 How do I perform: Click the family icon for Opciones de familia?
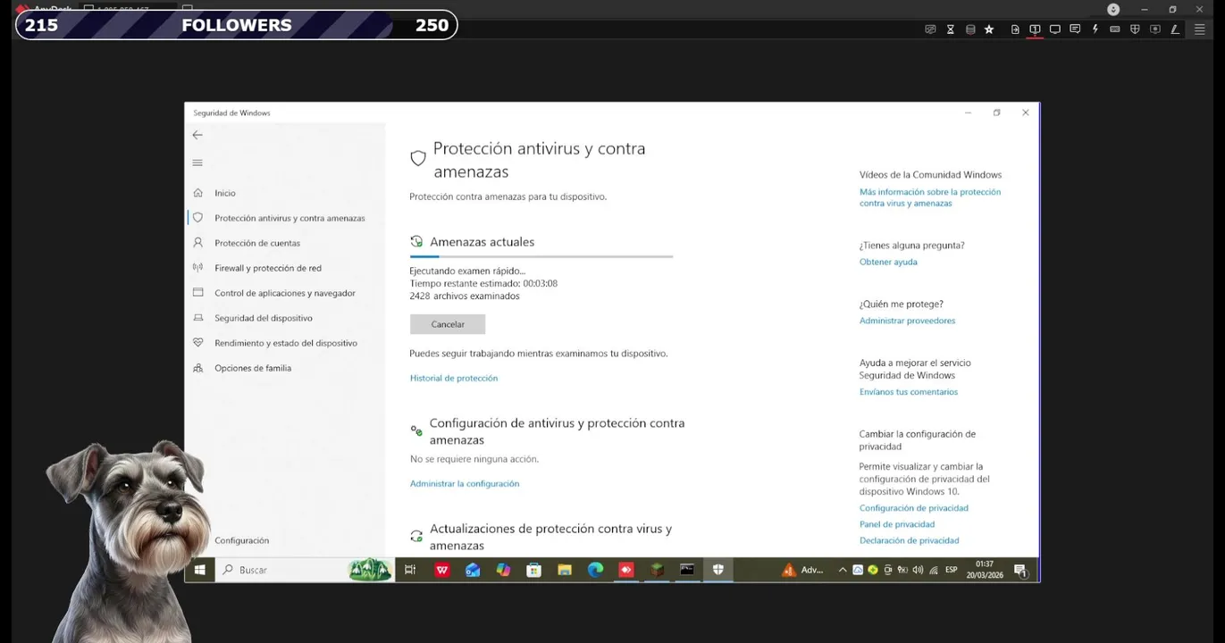click(197, 368)
